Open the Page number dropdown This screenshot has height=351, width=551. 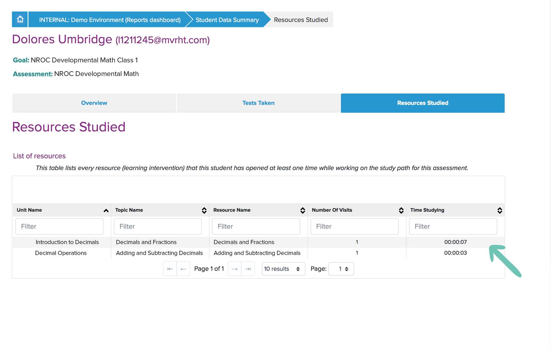pos(341,268)
